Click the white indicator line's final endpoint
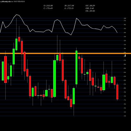 pos(117,33)
